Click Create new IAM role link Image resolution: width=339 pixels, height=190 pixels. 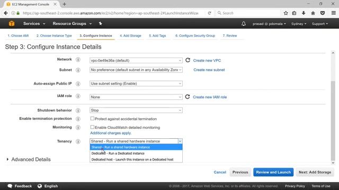(210, 97)
